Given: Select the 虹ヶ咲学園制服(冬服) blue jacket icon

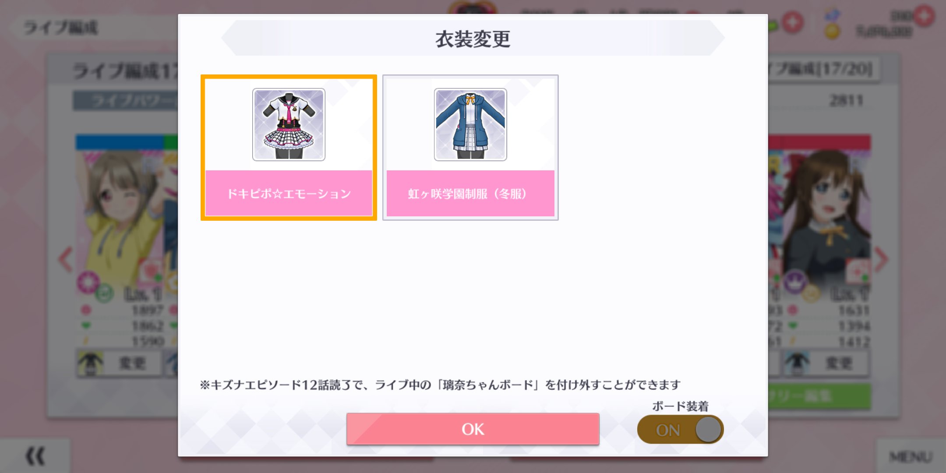Looking at the screenshot, I should (470, 124).
